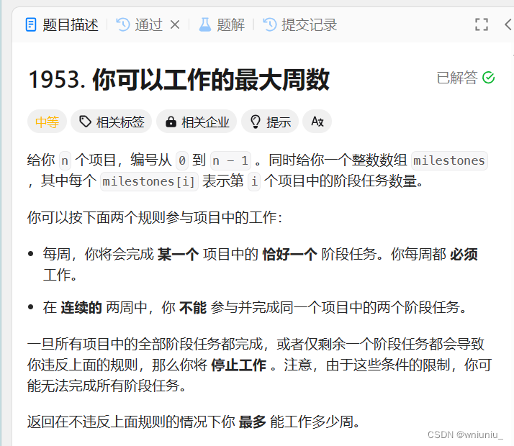Close the 通过 tab

point(175,25)
